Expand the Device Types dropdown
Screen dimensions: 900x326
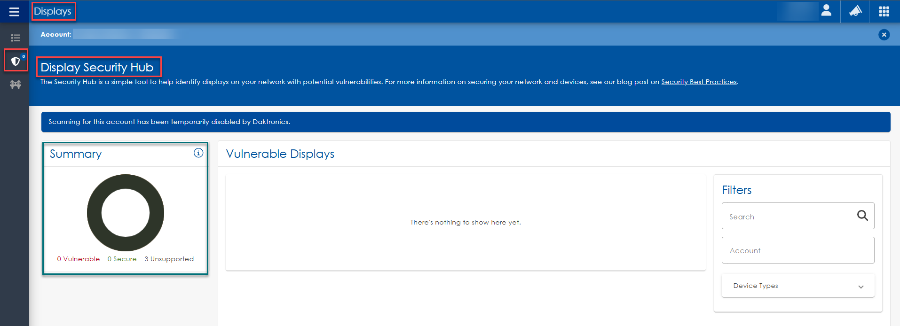click(x=797, y=286)
